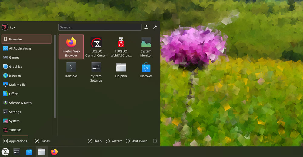Open launcher configuration settings icon
The width and height of the screenshot is (303, 157).
click(x=146, y=27)
